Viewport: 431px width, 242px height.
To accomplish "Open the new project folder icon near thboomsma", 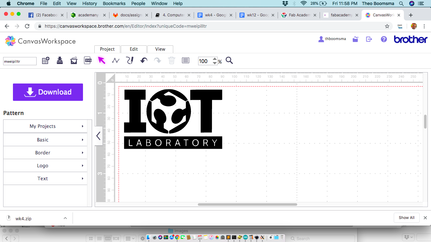I will pos(356,39).
